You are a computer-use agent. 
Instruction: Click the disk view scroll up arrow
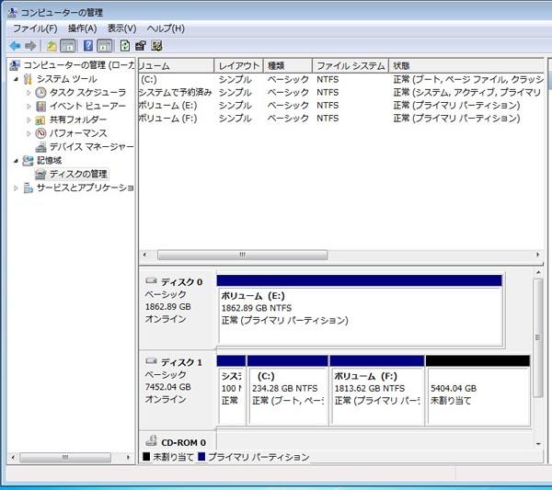tap(538, 272)
